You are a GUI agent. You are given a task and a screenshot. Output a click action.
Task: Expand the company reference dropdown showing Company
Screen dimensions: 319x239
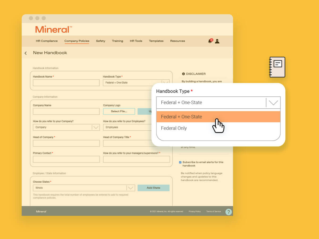[96, 127]
